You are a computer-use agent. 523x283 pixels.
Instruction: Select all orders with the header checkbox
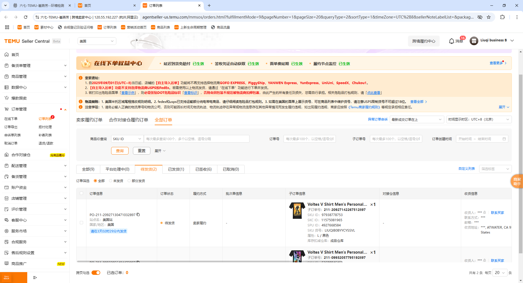point(81,193)
